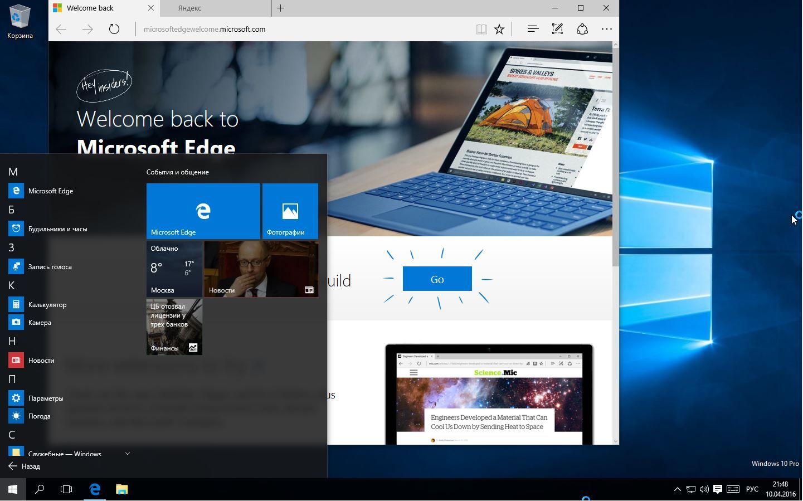Open Фотографии tile
The image size is (803, 501).
coord(290,211)
